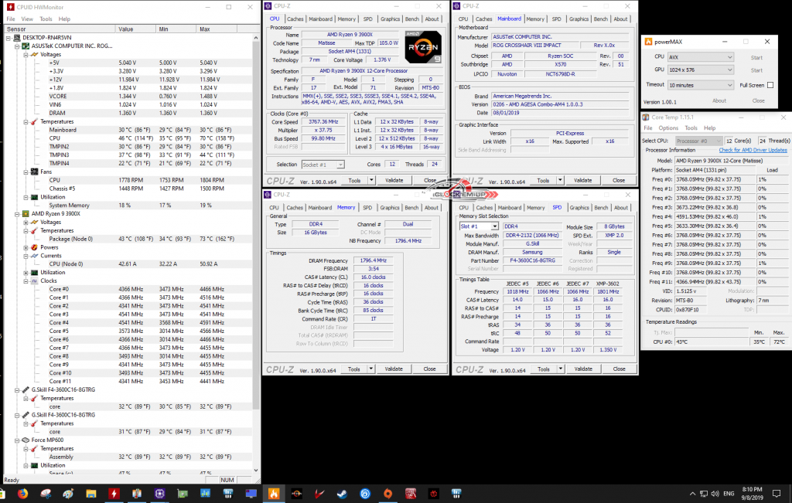Collapse the Voltages node under ASUSTeK
The height and width of the screenshot is (503, 792).
coord(26,55)
